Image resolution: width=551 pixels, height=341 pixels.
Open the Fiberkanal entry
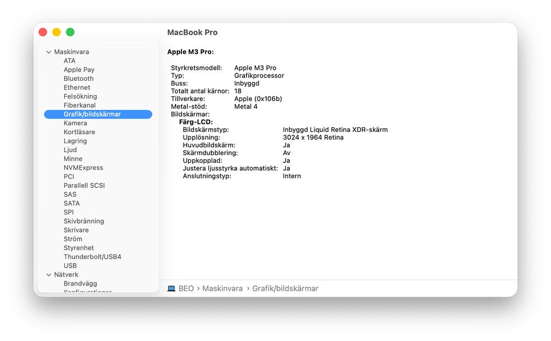[x=79, y=105]
